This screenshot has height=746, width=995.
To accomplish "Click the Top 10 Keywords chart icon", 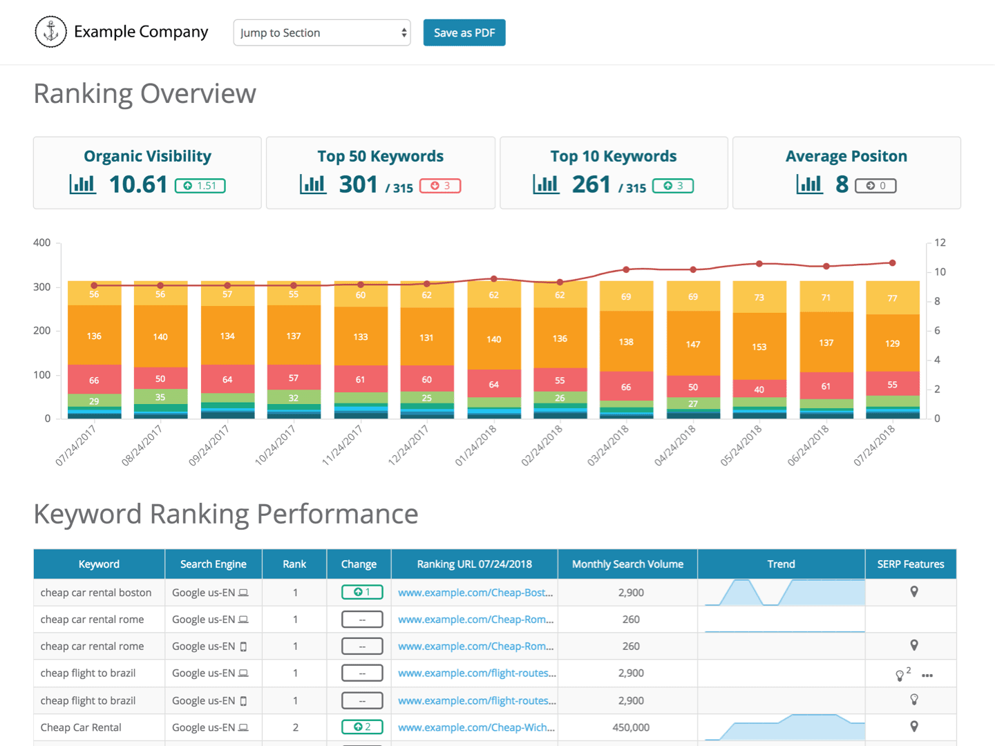I will pyautogui.click(x=546, y=184).
